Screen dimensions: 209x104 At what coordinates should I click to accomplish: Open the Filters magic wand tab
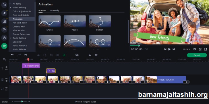[4, 13]
